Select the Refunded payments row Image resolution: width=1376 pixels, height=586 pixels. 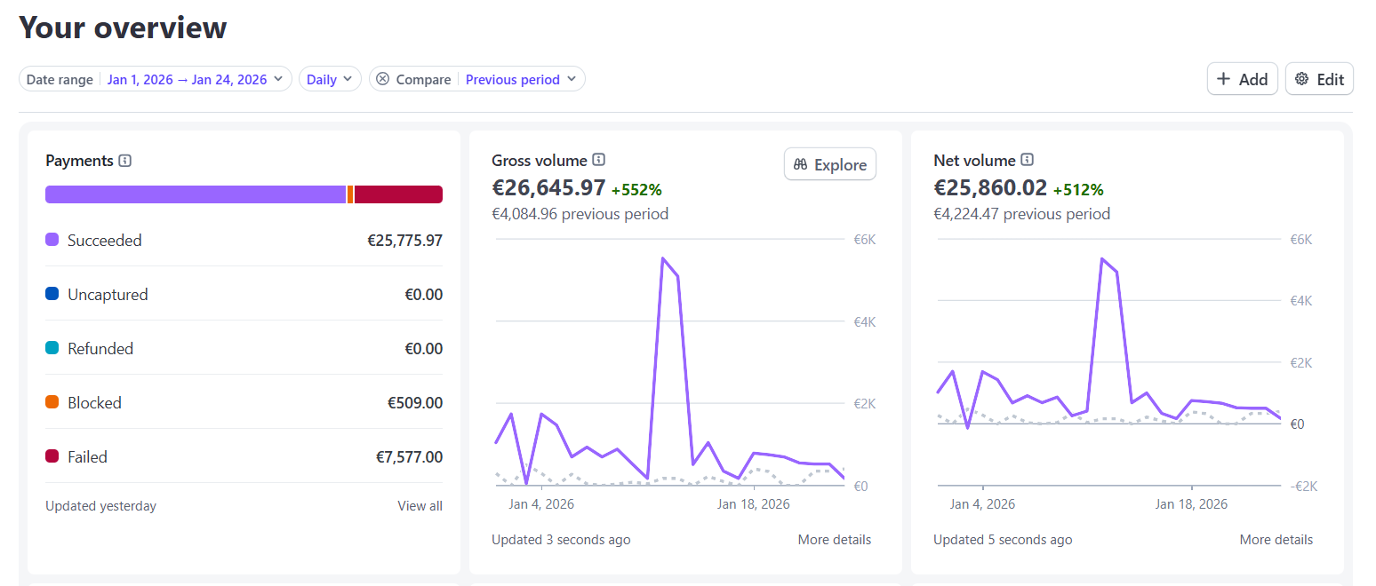244,349
